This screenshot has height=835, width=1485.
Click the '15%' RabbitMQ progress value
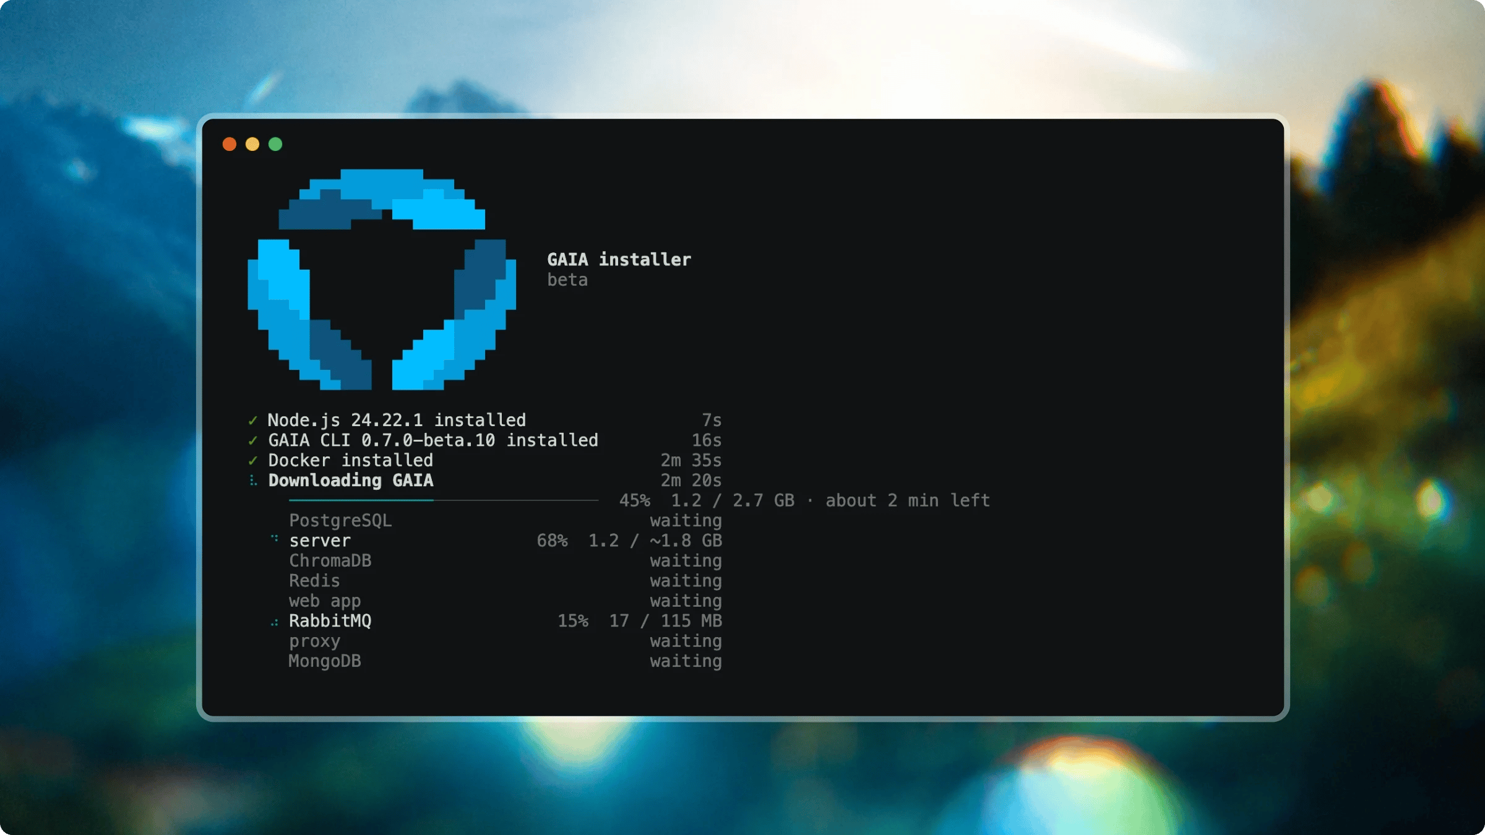[573, 621]
